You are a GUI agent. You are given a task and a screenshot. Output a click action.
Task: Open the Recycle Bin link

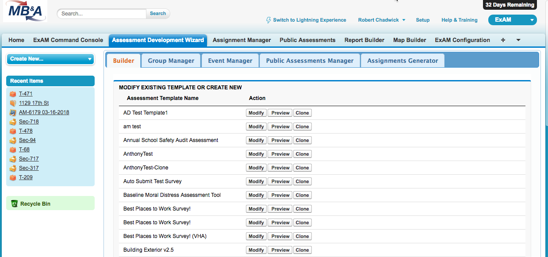(35, 204)
